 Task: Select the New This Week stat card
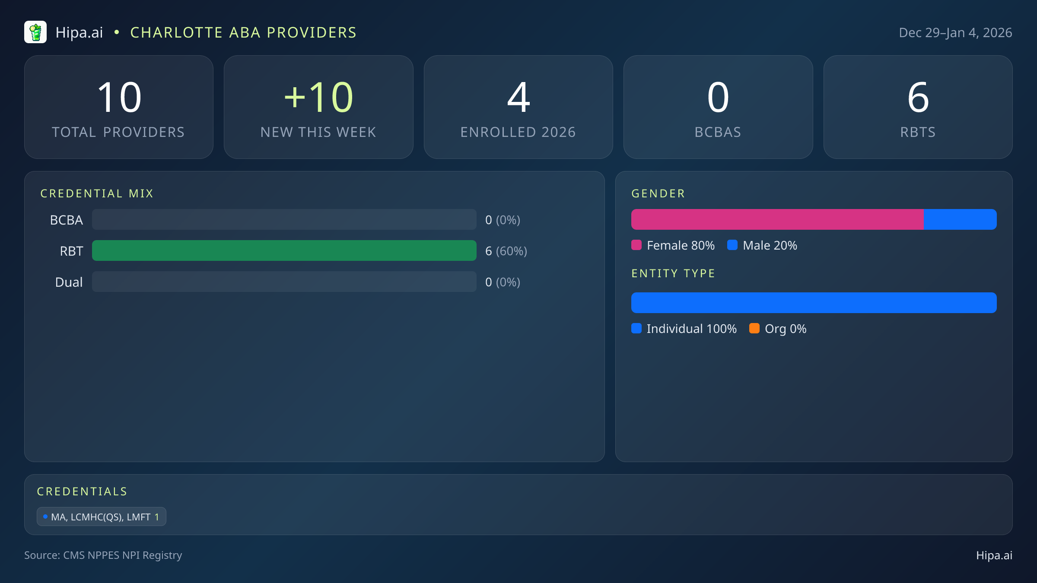pyautogui.click(x=318, y=107)
